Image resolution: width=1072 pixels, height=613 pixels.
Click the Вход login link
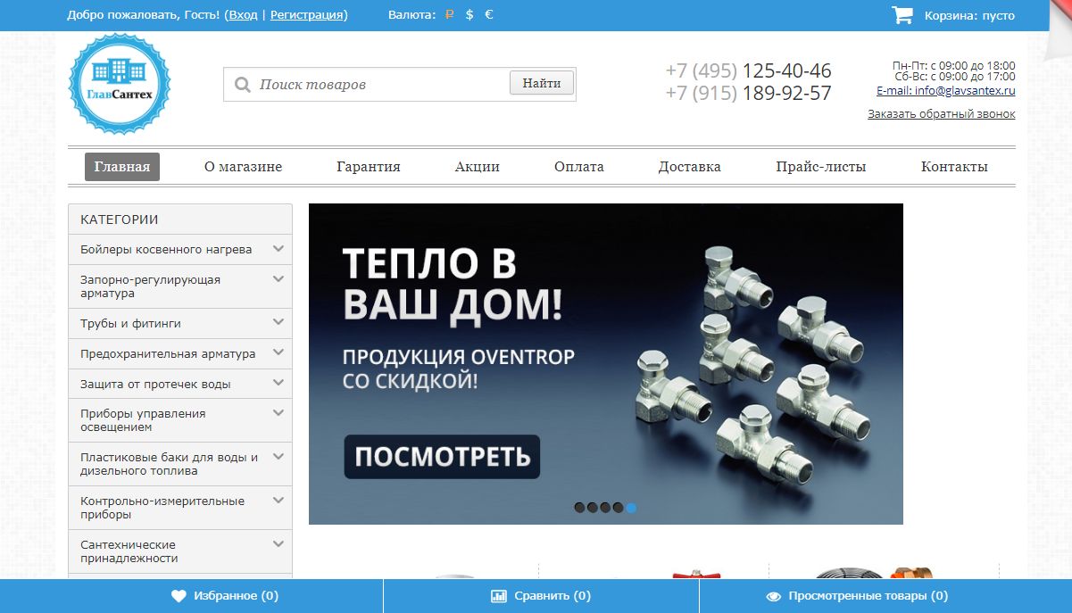243,15
